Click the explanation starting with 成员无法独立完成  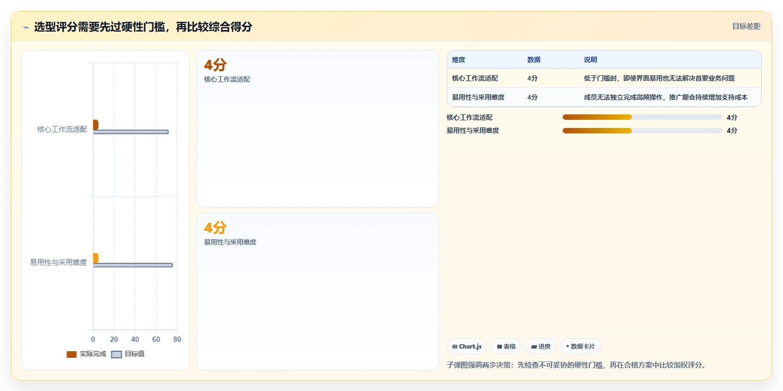coord(666,97)
